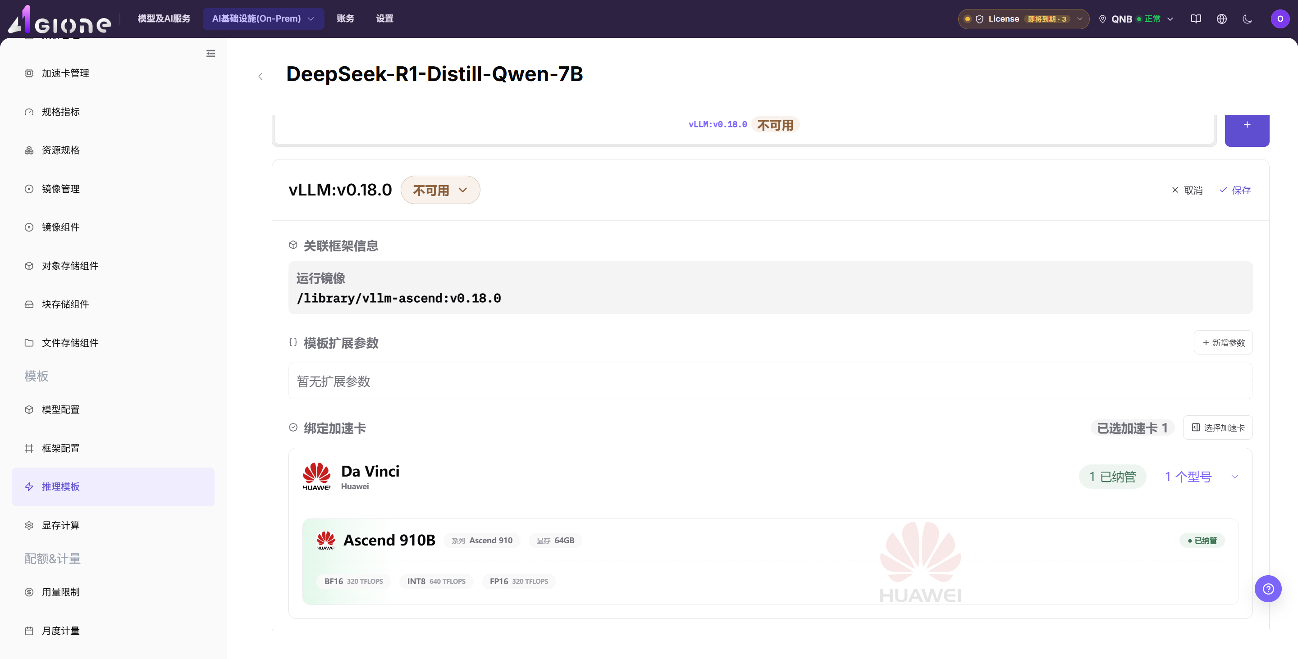Click the 1 已纳管 badge
The image size is (1298, 659).
pos(1112,476)
